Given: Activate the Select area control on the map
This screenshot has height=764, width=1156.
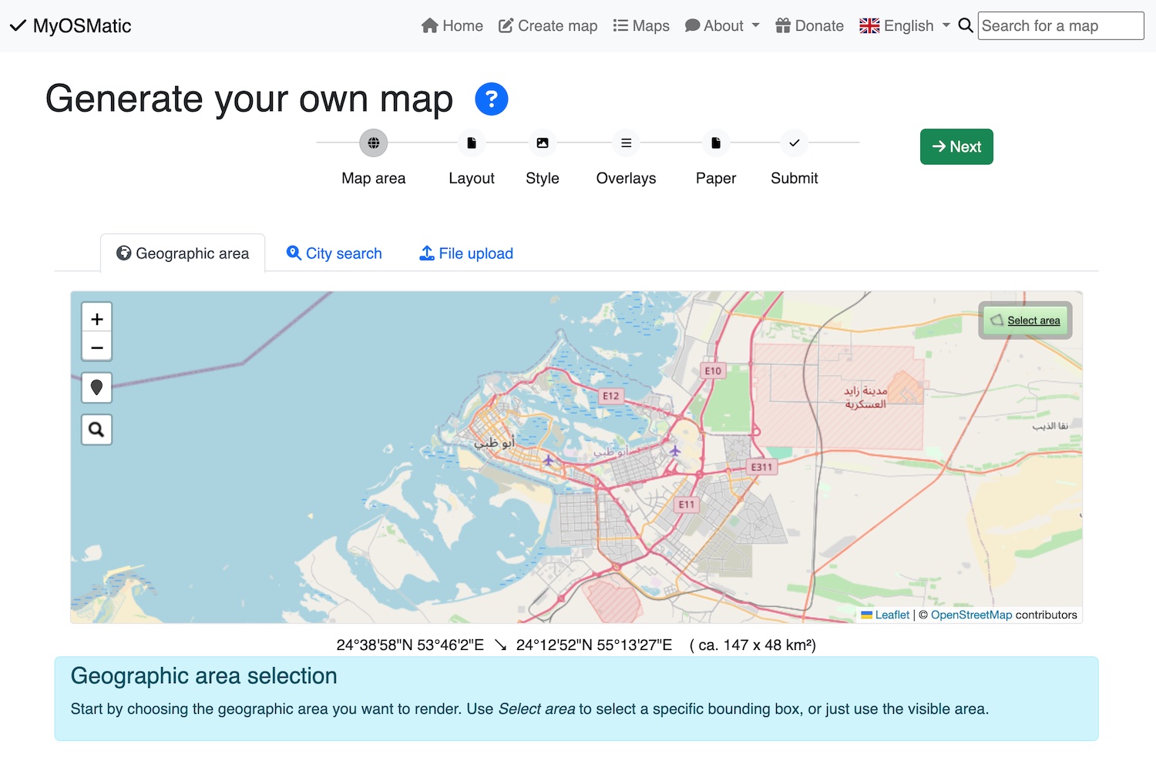Looking at the screenshot, I should [1025, 320].
